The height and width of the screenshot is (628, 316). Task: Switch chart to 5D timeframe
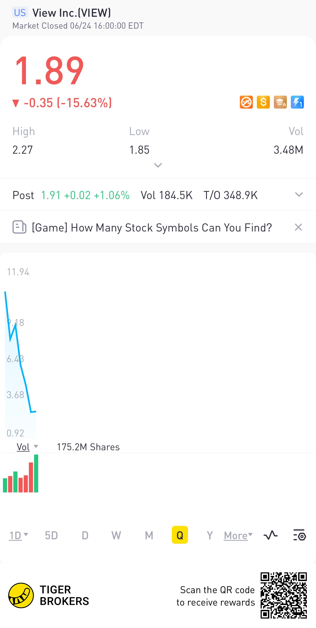pyautogui.click(x=51, y=535)
